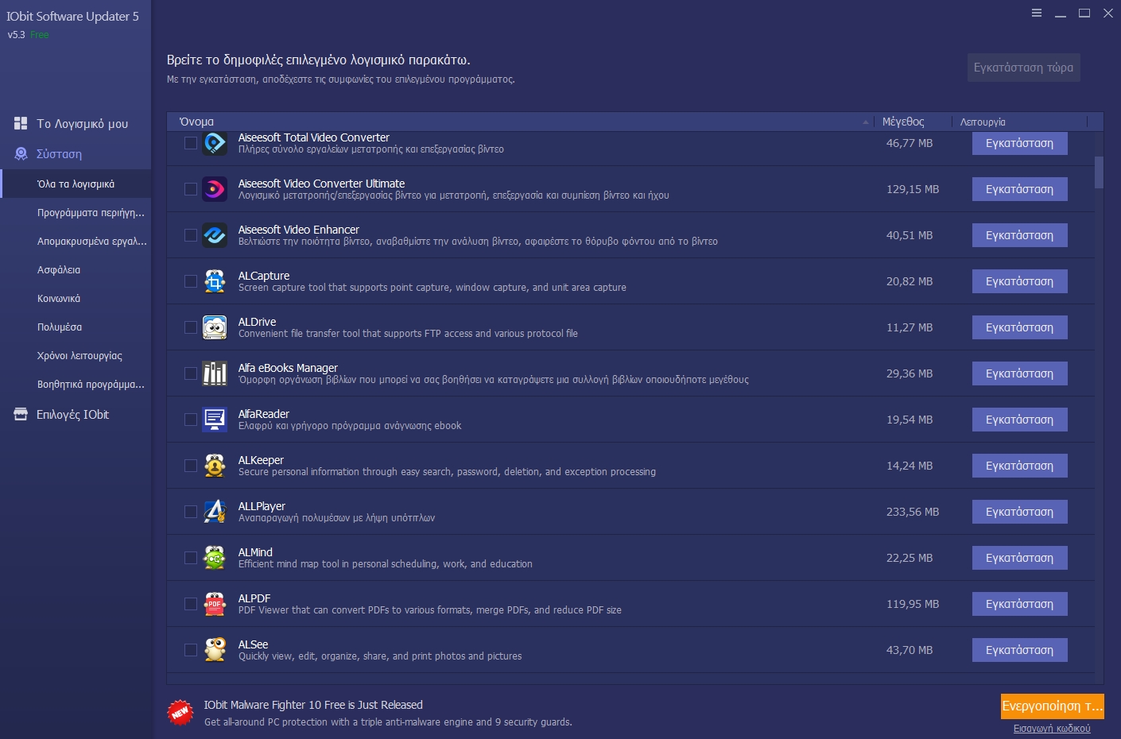This screenshot has height=739, width=1121.
Task: Click the ALCapture app icon
Action: pyautogui.click(x=215, y=281)
